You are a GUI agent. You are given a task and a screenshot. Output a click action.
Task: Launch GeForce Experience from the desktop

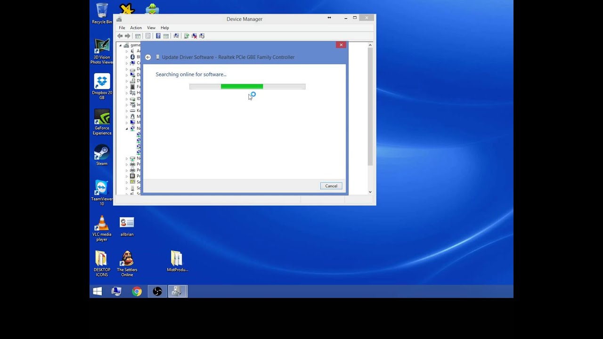click(102, 122)
